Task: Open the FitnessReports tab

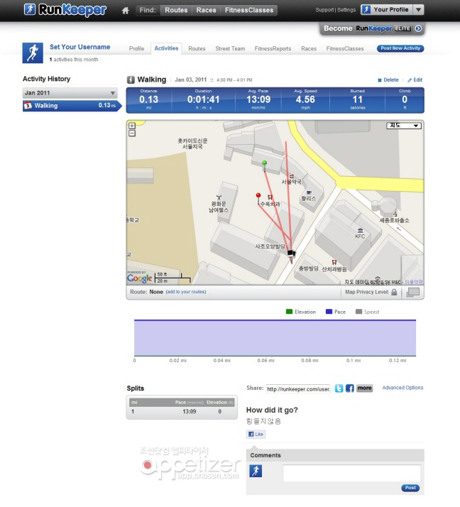Action: coord(273,48)
